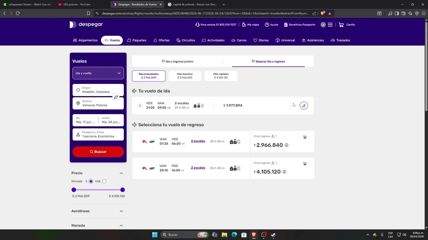Collapse the Precio filter section
The image size is (428, 240).
121,173
